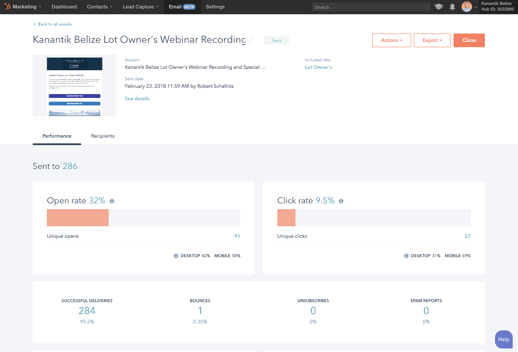Screen dimensions: 518x352
Task: Click info icon beside DESKTOP 31%
Action: pyautogui.click(x=406, y=256)
